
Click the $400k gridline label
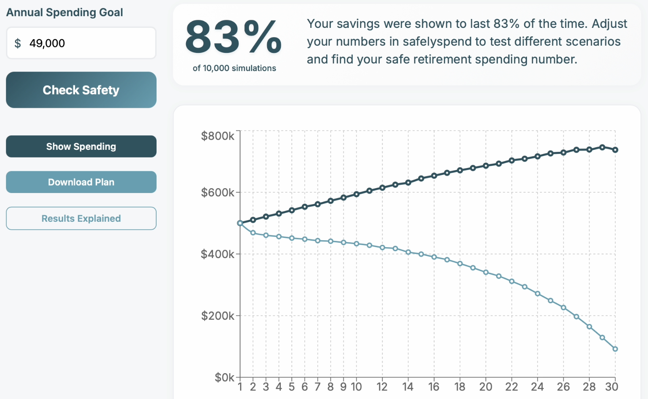(218, 254)
